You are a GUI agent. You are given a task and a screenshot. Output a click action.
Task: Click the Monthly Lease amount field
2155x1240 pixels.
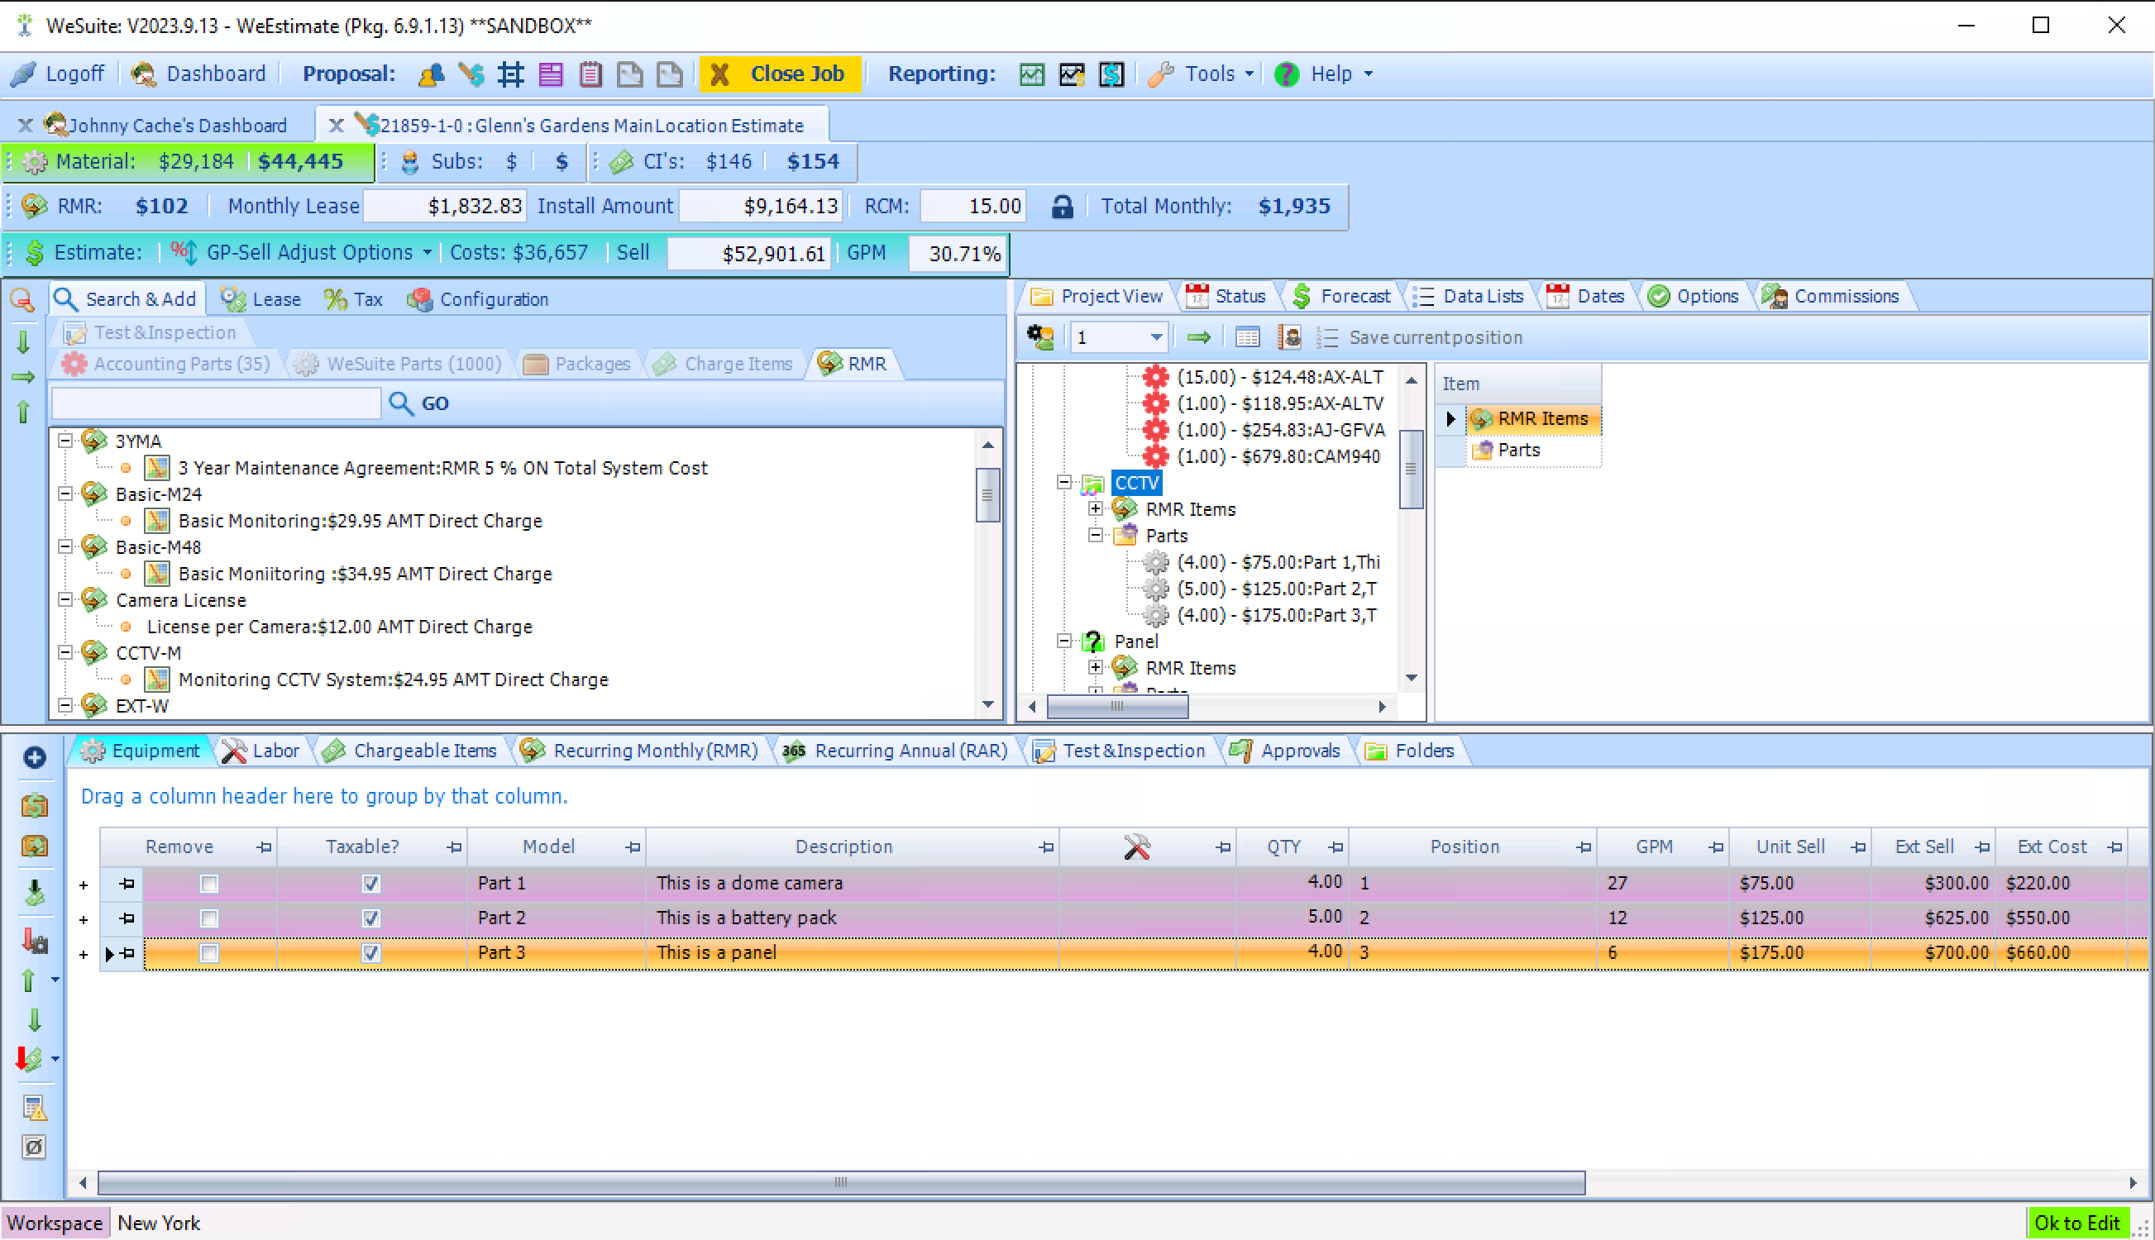click(445, 207)
